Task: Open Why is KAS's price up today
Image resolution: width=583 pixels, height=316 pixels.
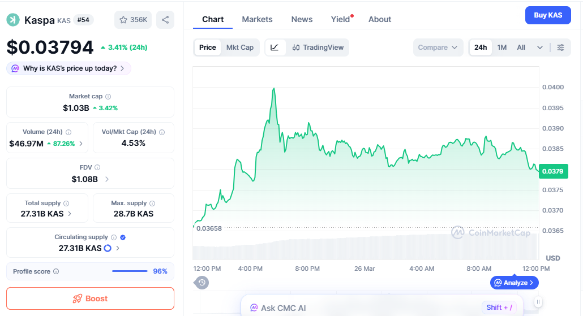Action: tap(69, 68)
